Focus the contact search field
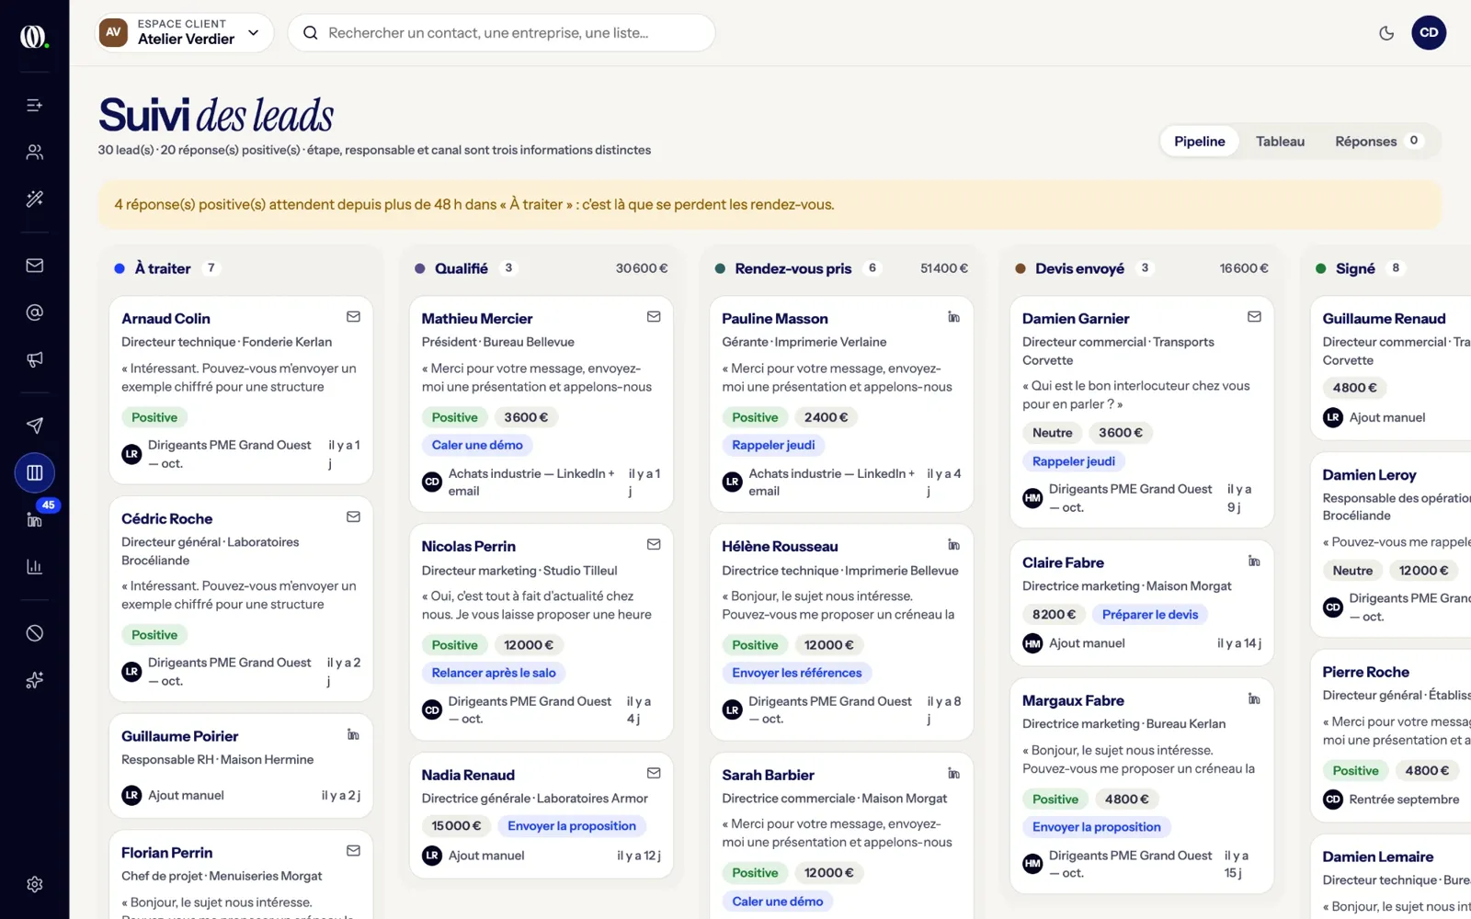 pyautogui.click(x=501, y=33)
